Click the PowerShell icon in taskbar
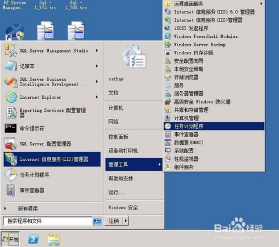The width and height of the screenshot is (279, 247). click(x=33, y=239)
